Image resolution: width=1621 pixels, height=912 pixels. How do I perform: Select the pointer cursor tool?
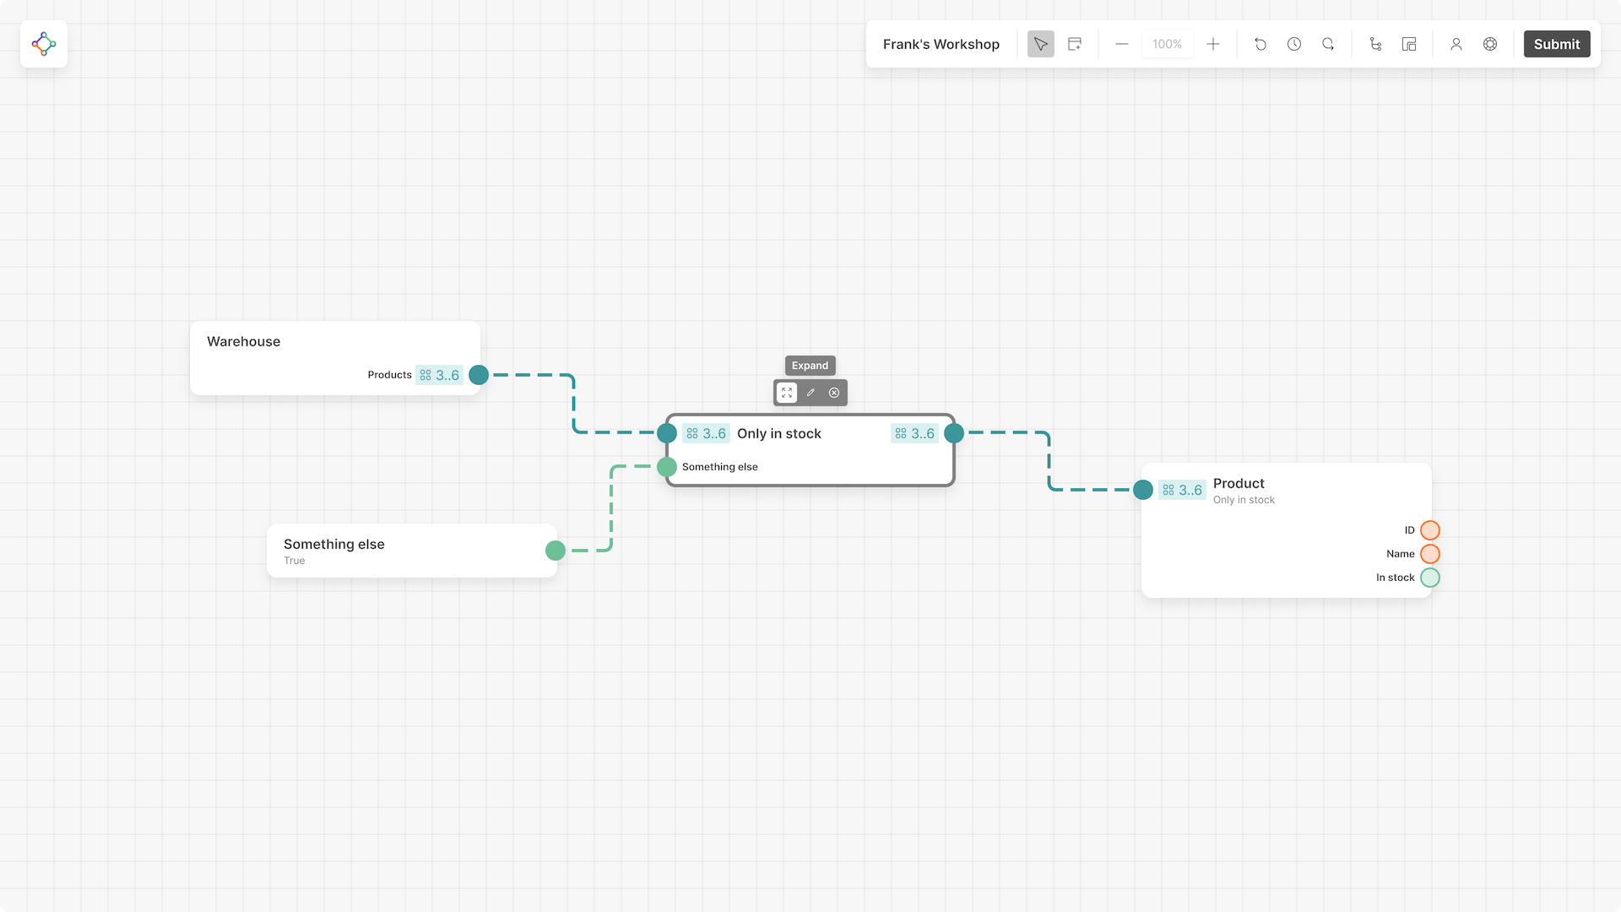pyautogui.click(x=1040, y=44)
